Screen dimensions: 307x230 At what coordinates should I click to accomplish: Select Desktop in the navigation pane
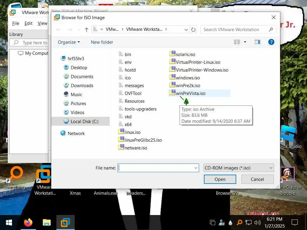coord(79,67)
